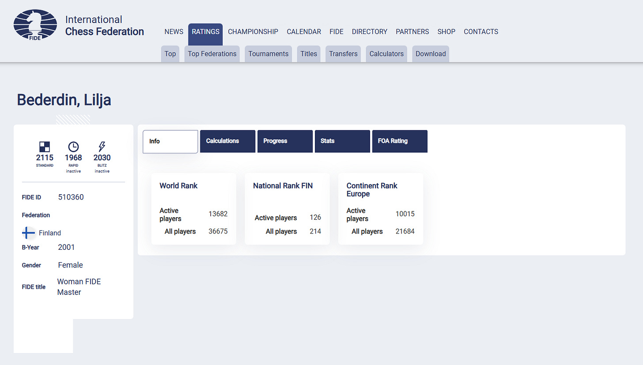
Task: Click Europe all players rank 21684
Action: pyautogui.click(x=405, y=231)
